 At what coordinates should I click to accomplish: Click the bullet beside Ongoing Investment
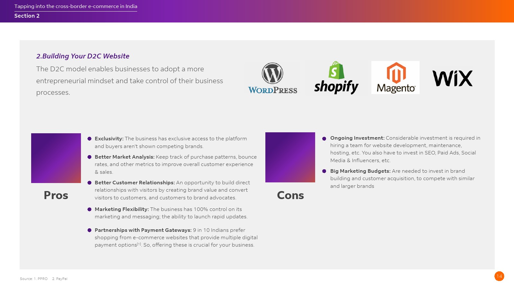[324, 138]
